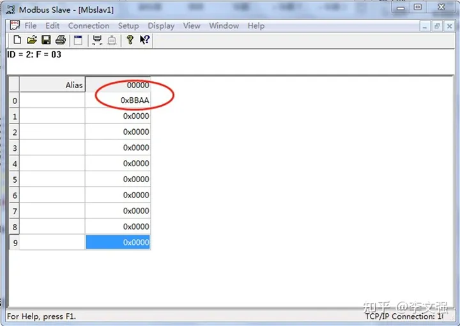460x326 pixels.
Task: Select the Alias column header
Action: point(52,85)
